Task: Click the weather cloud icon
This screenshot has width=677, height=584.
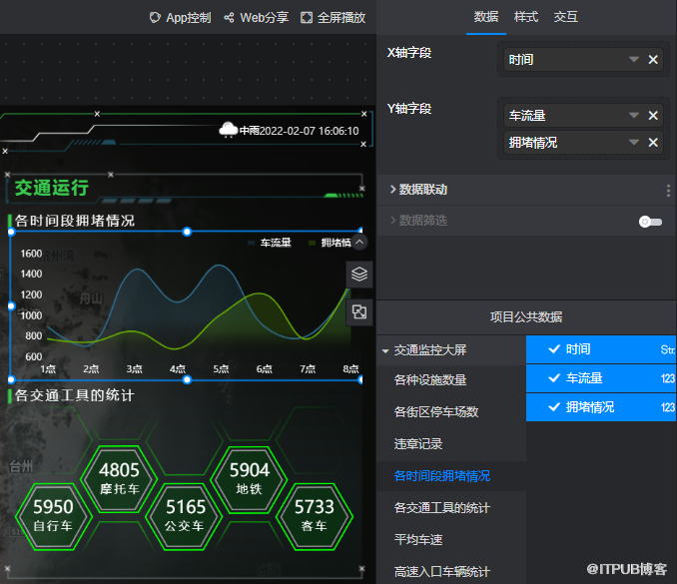Action: 229,130
